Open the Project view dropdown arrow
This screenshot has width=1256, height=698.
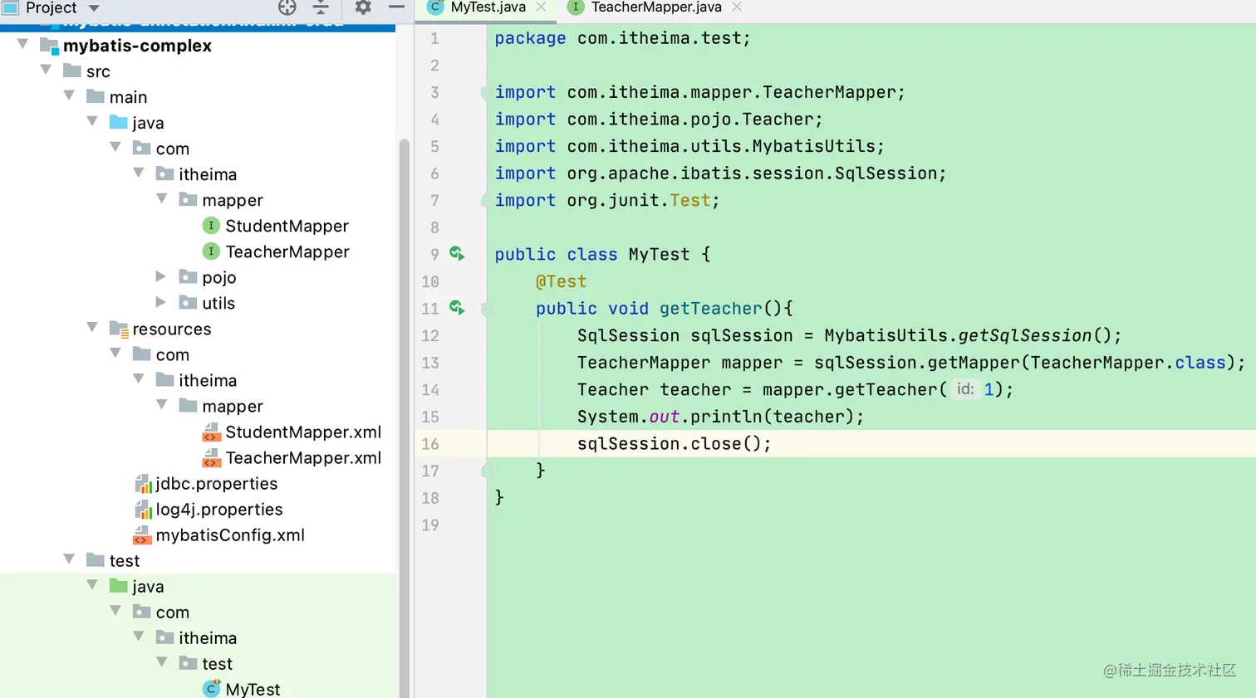pyautogui.click(x=94, y=8)
